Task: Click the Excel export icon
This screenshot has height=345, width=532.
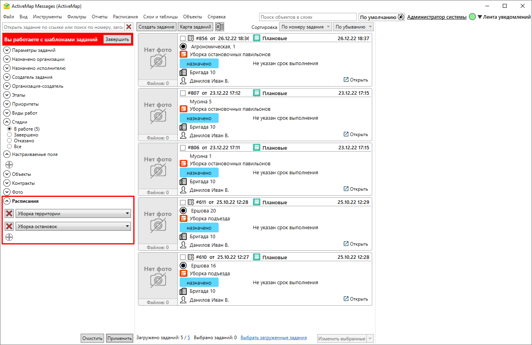Action: (x=220, y=27)
